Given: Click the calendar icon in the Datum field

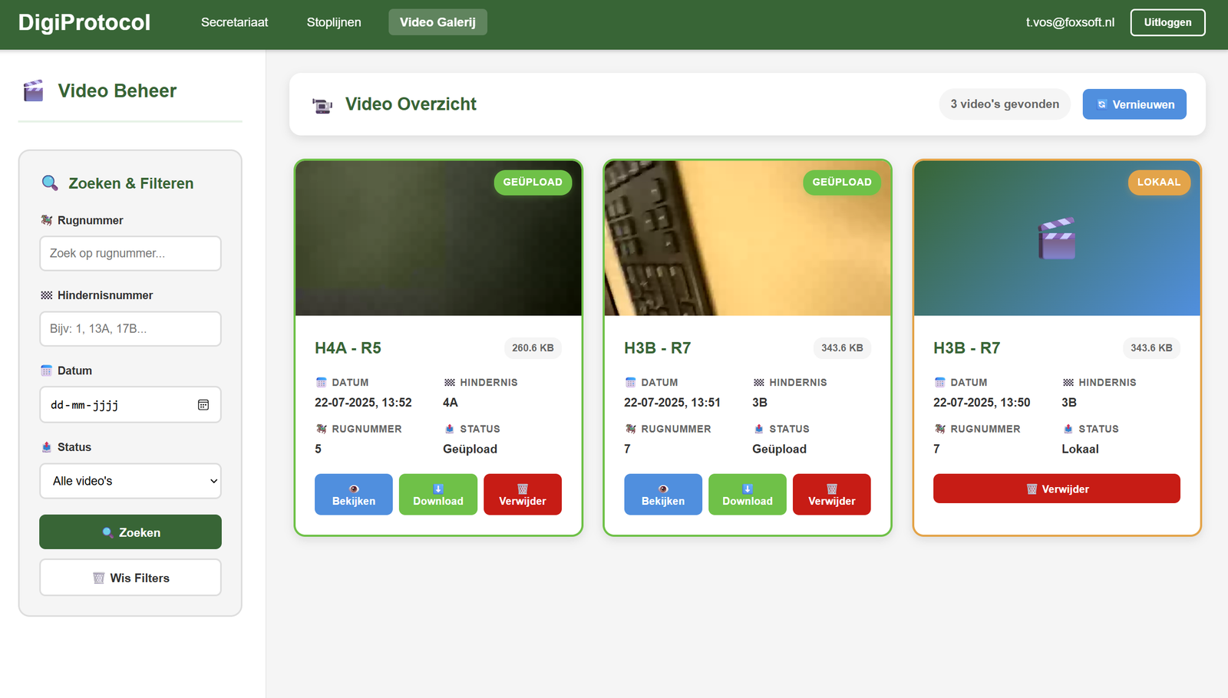Looking at the screenshot, I should [203, 405].
